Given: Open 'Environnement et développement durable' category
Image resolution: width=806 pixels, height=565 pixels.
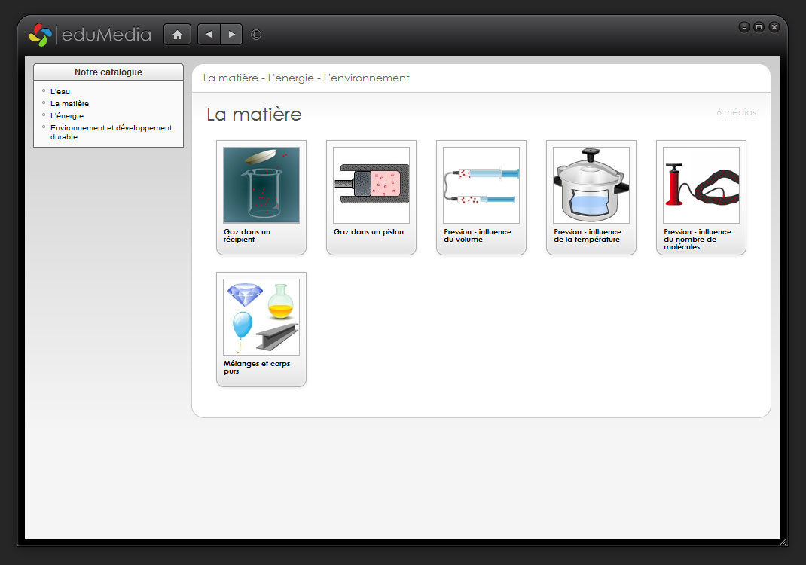Looking at the screenshot, I should click(x=111, y=128).
